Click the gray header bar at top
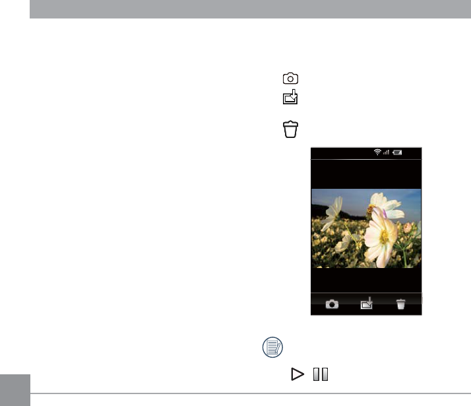This screenshot has width=471, height=406. (250, 9)
